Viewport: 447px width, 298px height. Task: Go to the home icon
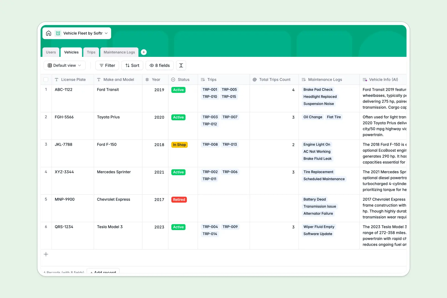pyautogui.click(x=49, y=33)
